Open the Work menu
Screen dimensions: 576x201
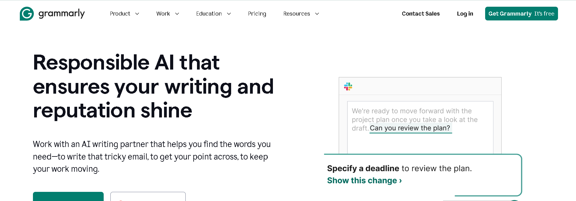[x=163, y=14]
